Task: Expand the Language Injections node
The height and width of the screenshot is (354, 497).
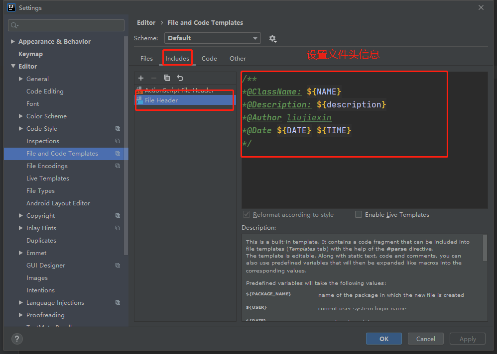Action: coord(20,303)
